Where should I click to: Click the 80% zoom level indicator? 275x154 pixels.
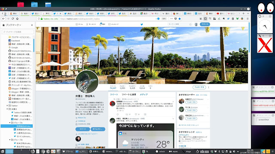tap(164, 19)
